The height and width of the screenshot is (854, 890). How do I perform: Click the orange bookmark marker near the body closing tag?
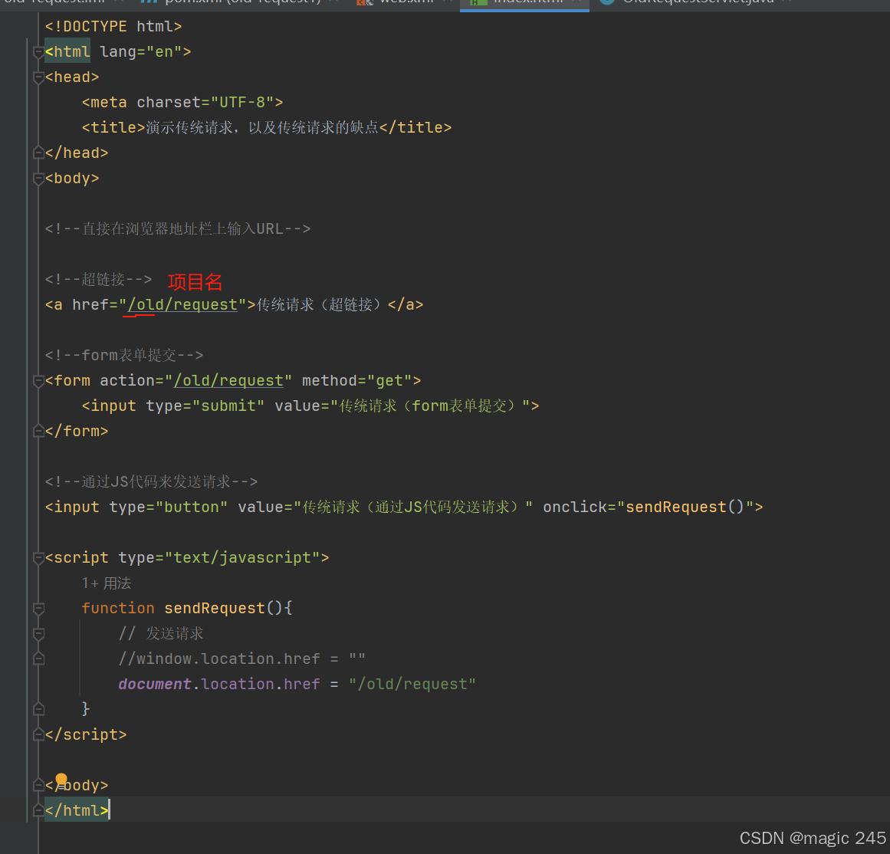click(62, 778)
